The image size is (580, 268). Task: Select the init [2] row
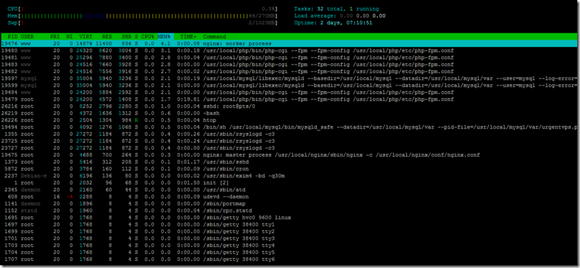click(x=289, y=183)
